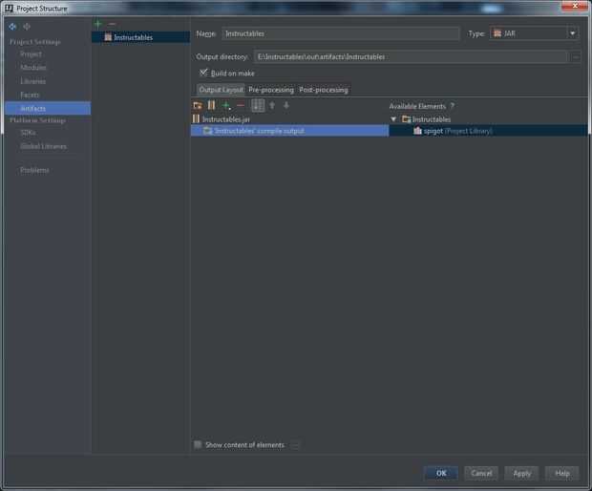The height and width of the screenshot is (491, 592).
Task: Open the Global Libraries settings
Action: [43, 146]
